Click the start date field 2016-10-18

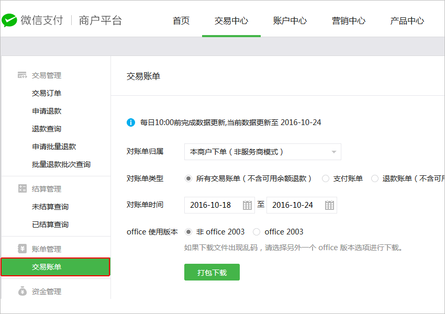point(212,205)
